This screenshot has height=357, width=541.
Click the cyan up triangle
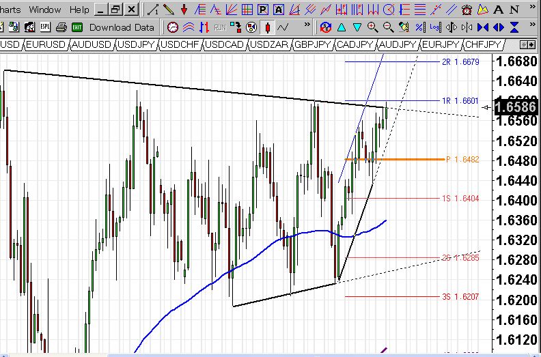coord(342,27)
